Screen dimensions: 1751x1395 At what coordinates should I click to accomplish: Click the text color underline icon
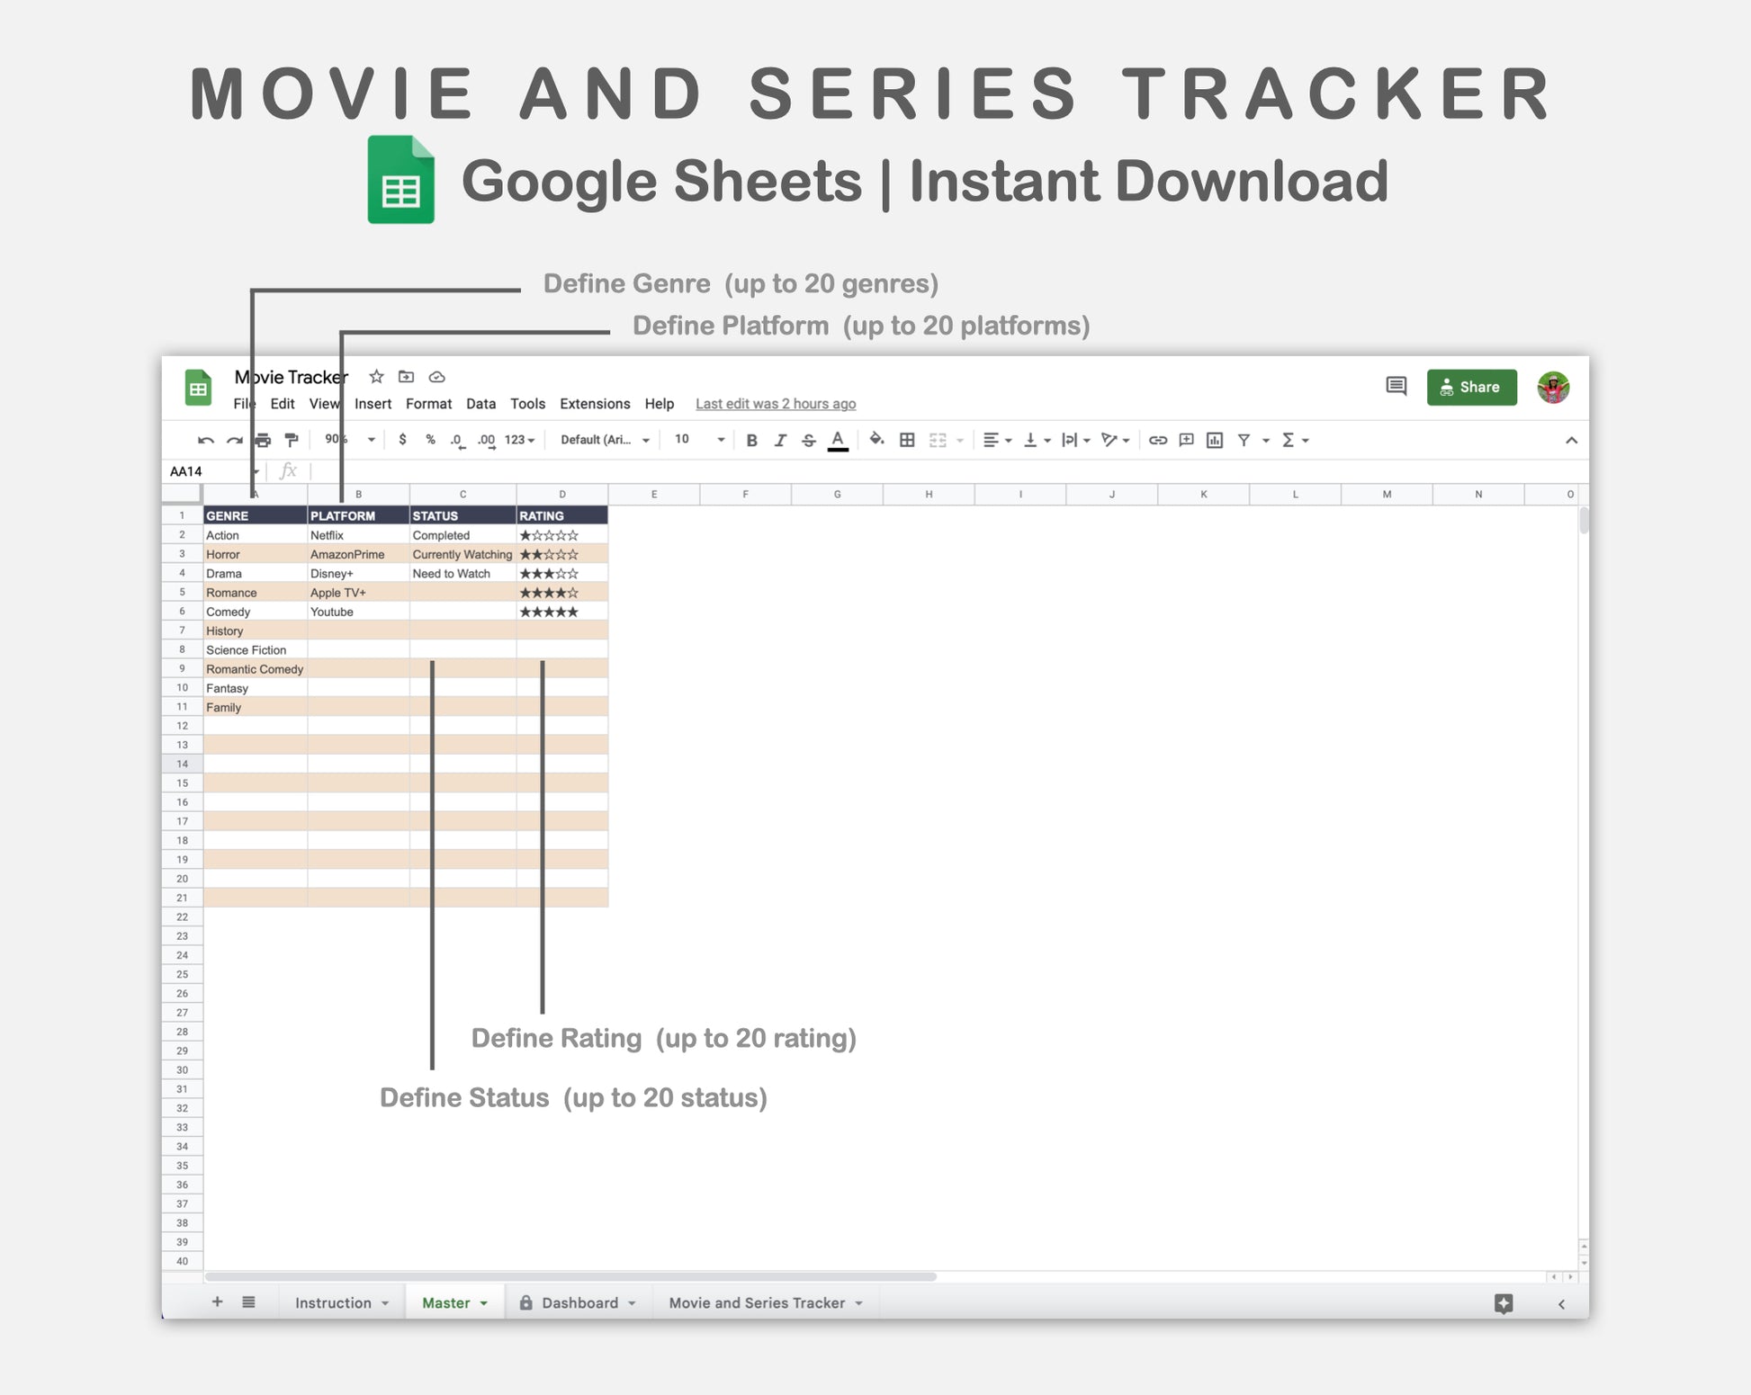(837, 440)
